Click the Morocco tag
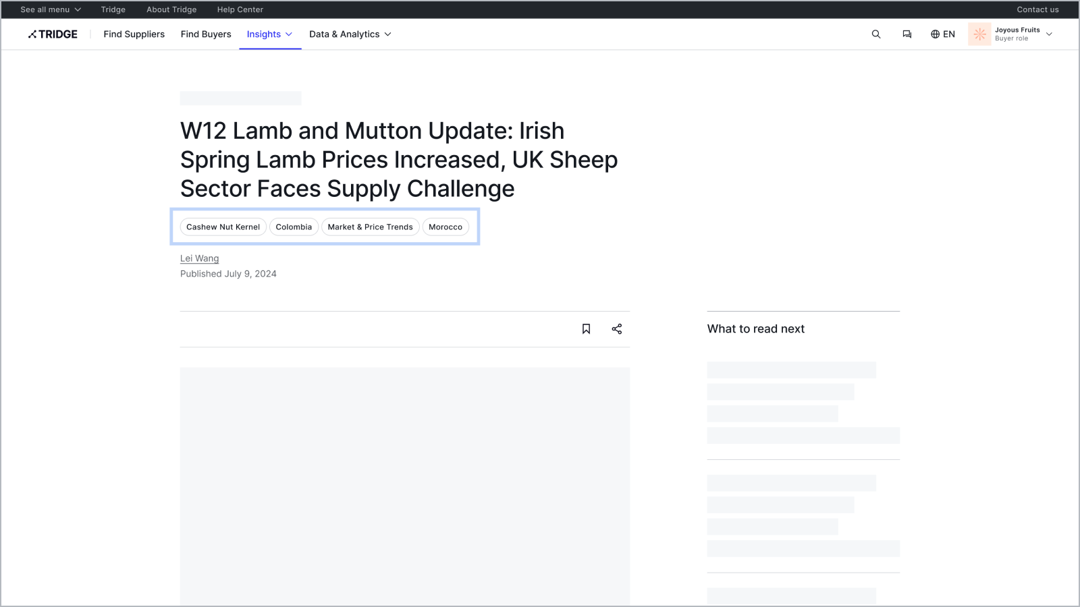 pyautogui.click(x=446, y=227)
